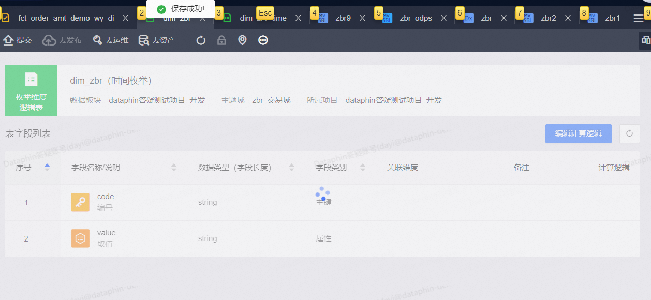Sort by 字段名称/说明 column arrows

(174, 167)
